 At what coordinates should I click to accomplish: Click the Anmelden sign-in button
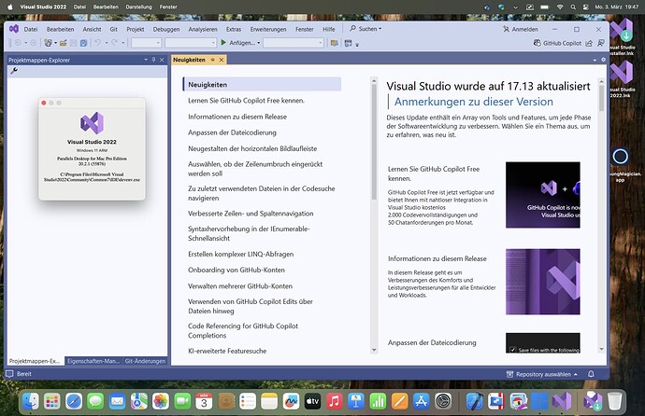coord(523,29)
